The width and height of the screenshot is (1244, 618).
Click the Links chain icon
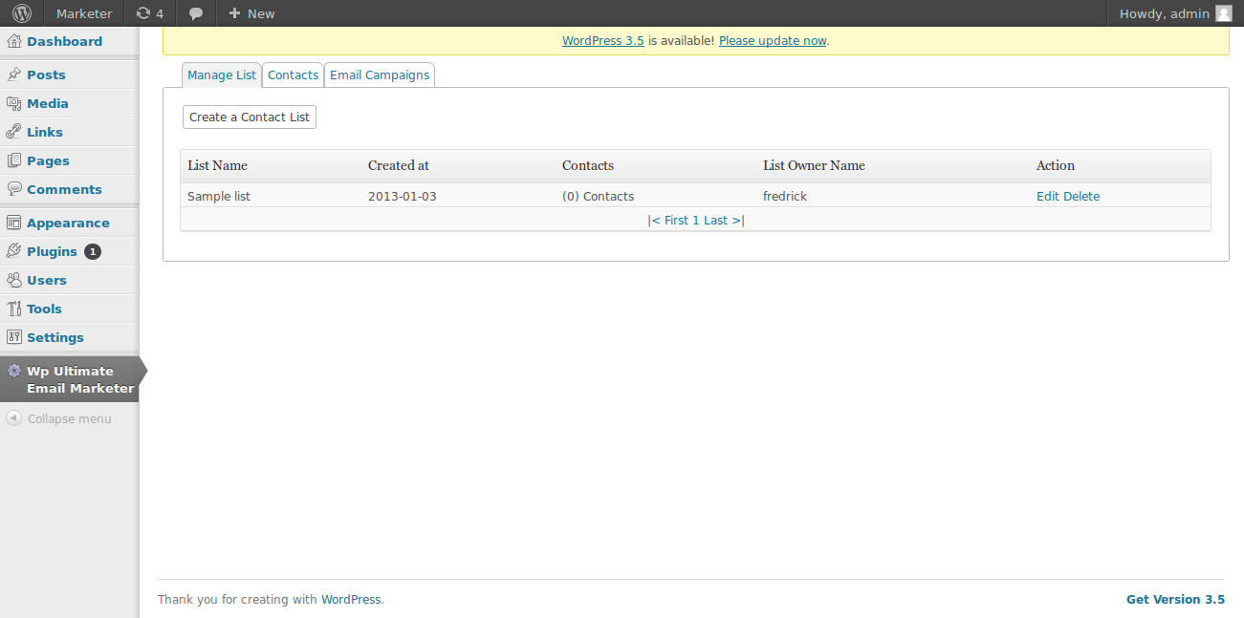point(14,132)
